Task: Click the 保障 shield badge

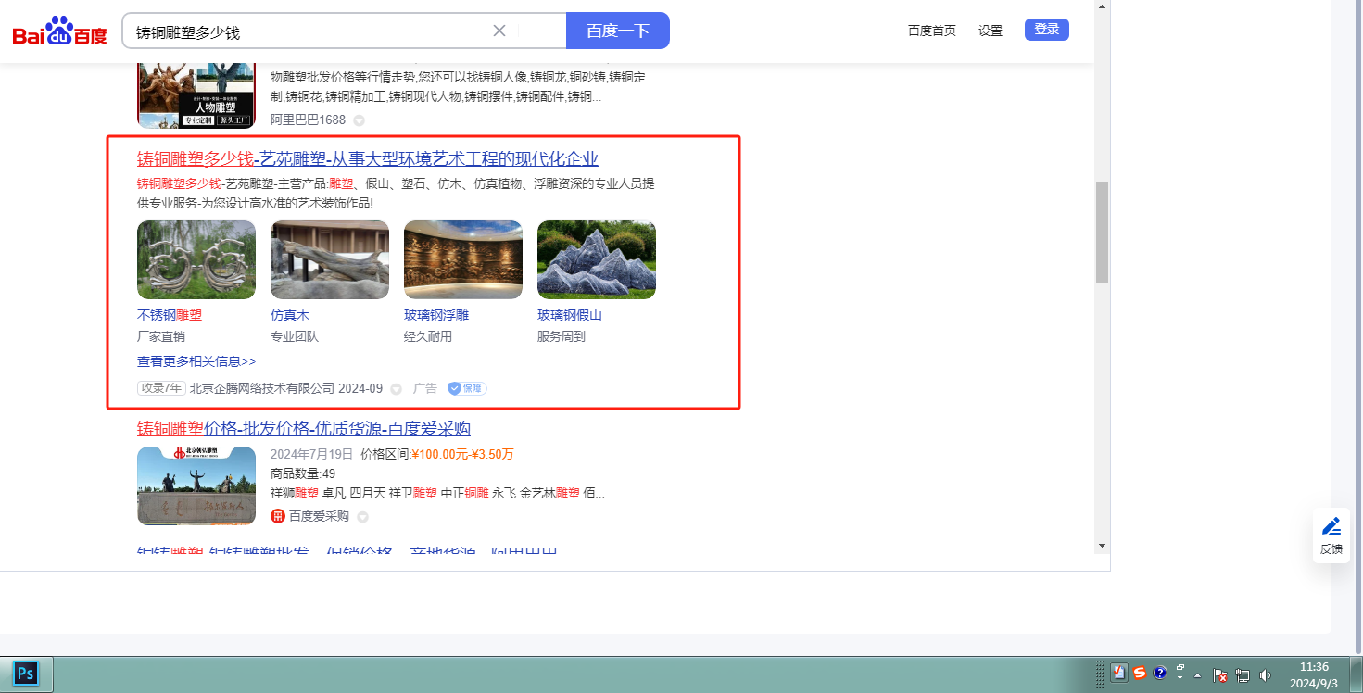Action: pyautogui.click(x=467, y=388)
